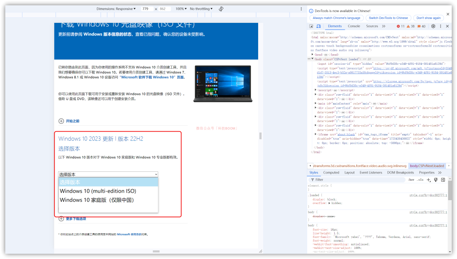The height and width of the screenshot is (259, 457).
Task: Toggle the device toolbar icon in DevTools
Action: tap(319, 26)
